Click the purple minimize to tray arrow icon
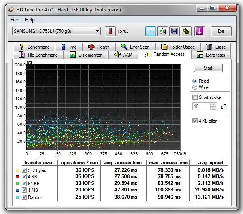Image resolution: width=243 pixels, height=214 pixels. (200, 31)
